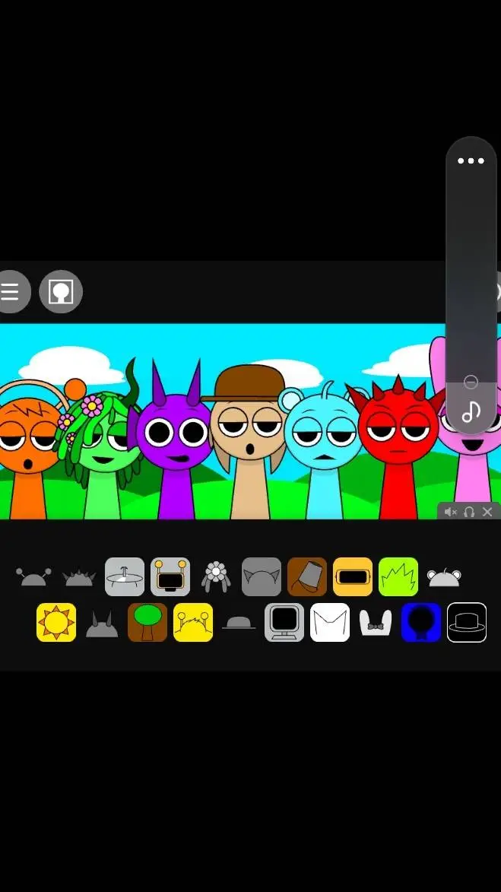
Task: Open the three-dots options menu
Action: tap(471, 161)
